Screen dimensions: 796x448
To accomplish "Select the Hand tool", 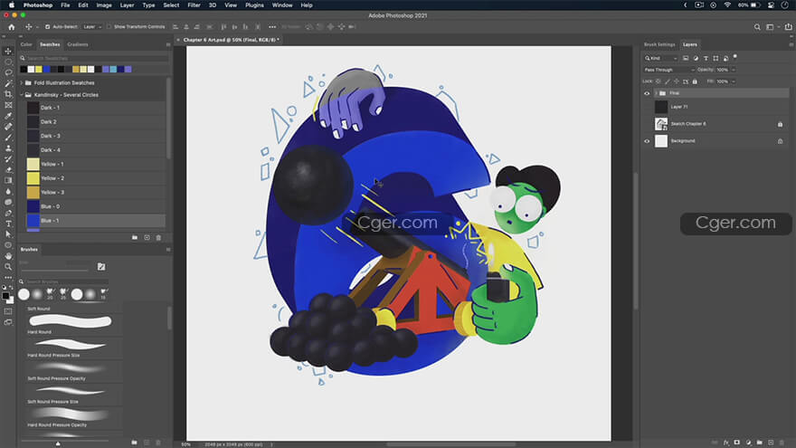I will pos(8,256).
